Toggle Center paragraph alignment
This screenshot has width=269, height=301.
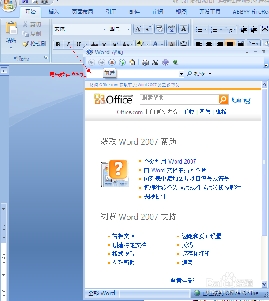point(209,44)
